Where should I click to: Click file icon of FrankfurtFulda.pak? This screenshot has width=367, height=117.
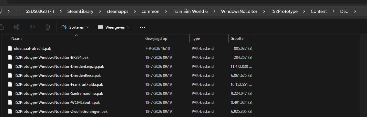[10, 84]
